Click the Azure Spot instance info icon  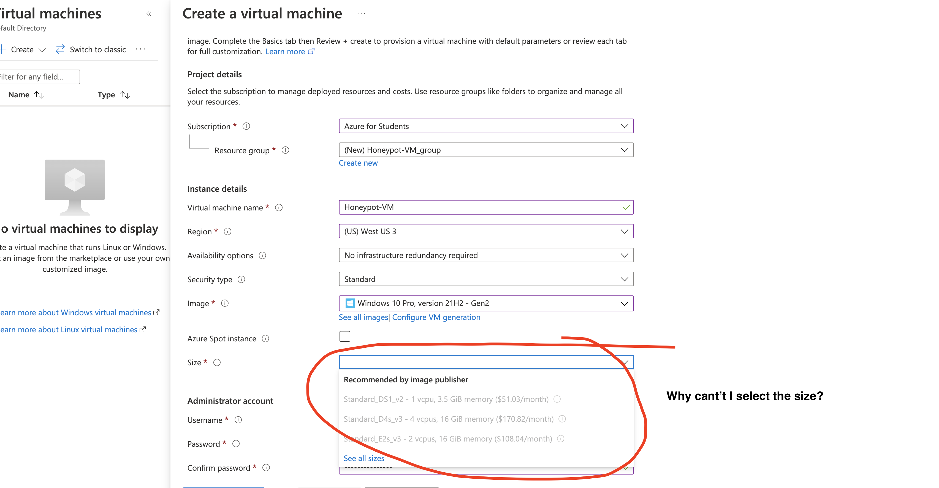point(265,339)
